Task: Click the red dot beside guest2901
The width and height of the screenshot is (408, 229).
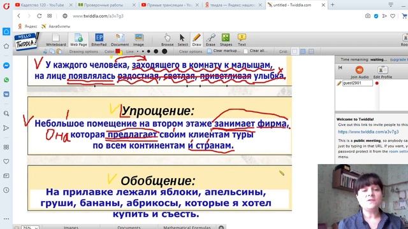Action: coord(377,83)
